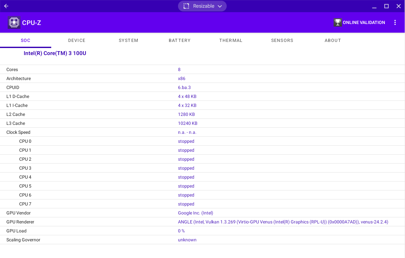The height and width of the screenshot is (258, 405).
Task: Click the Architecture label
Action: coord(19,78)
